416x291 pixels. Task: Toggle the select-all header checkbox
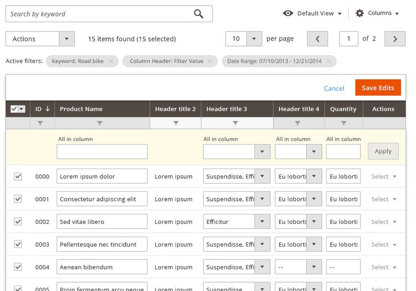pyautogui.click(x=14, y=109)
